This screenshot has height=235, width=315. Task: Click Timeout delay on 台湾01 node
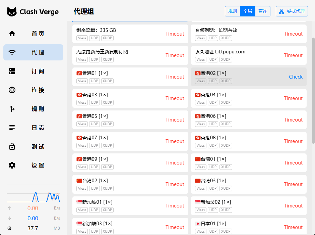pyautogui.click(x=293, y=163)
